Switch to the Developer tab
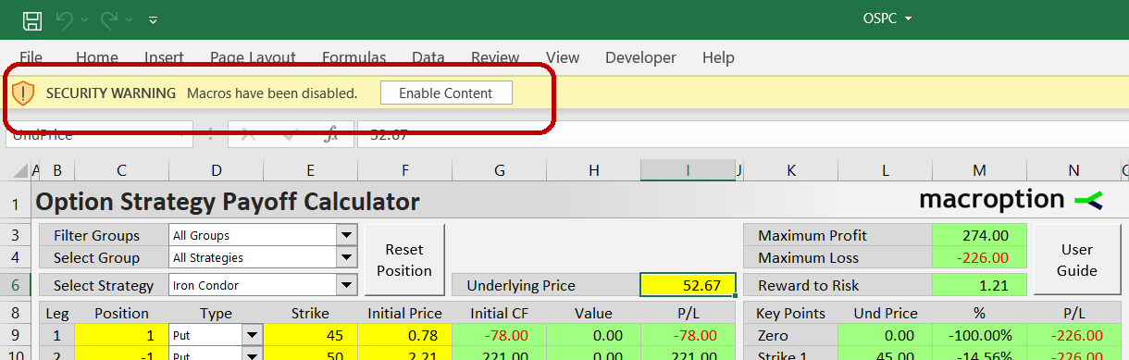The height and width of the screenshot is (360, 1129). click(x=640, y=57)
